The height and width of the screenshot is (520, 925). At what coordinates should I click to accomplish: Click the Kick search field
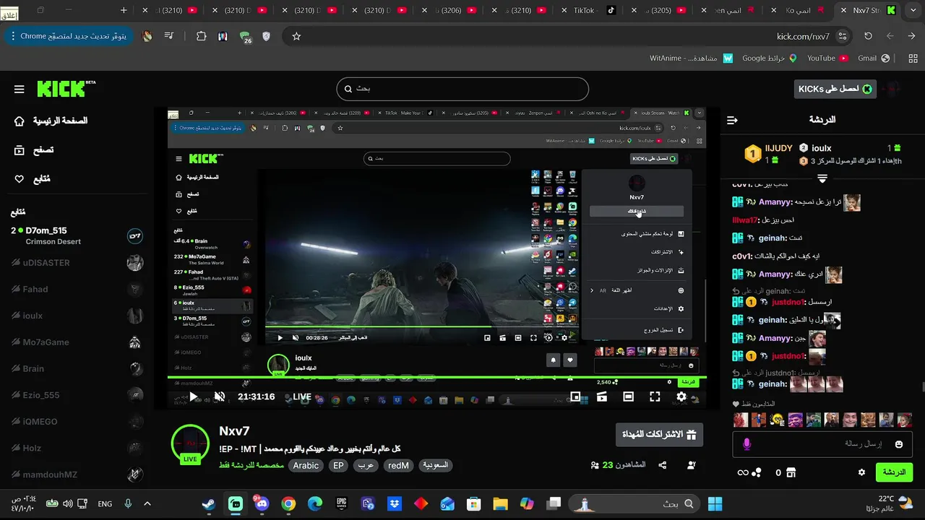pyautogui.click(x=462, y=89)
